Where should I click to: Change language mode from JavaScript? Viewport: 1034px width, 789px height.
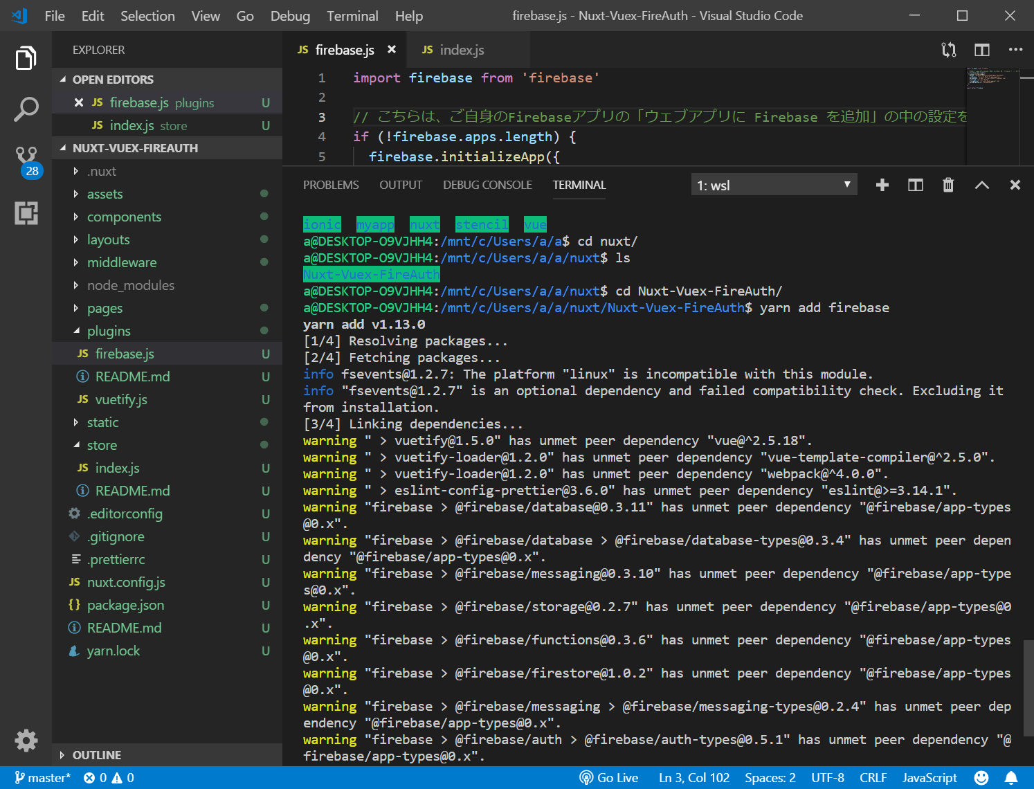pos(929,778)
